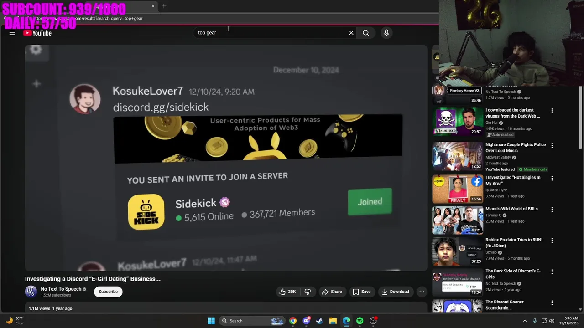
Task: Click the video player showing Sidekick invite
Action: click(226, 158)
